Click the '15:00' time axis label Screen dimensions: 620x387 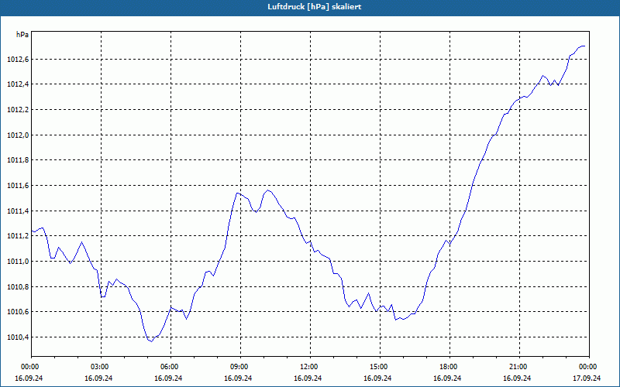[x=380, y=367]
